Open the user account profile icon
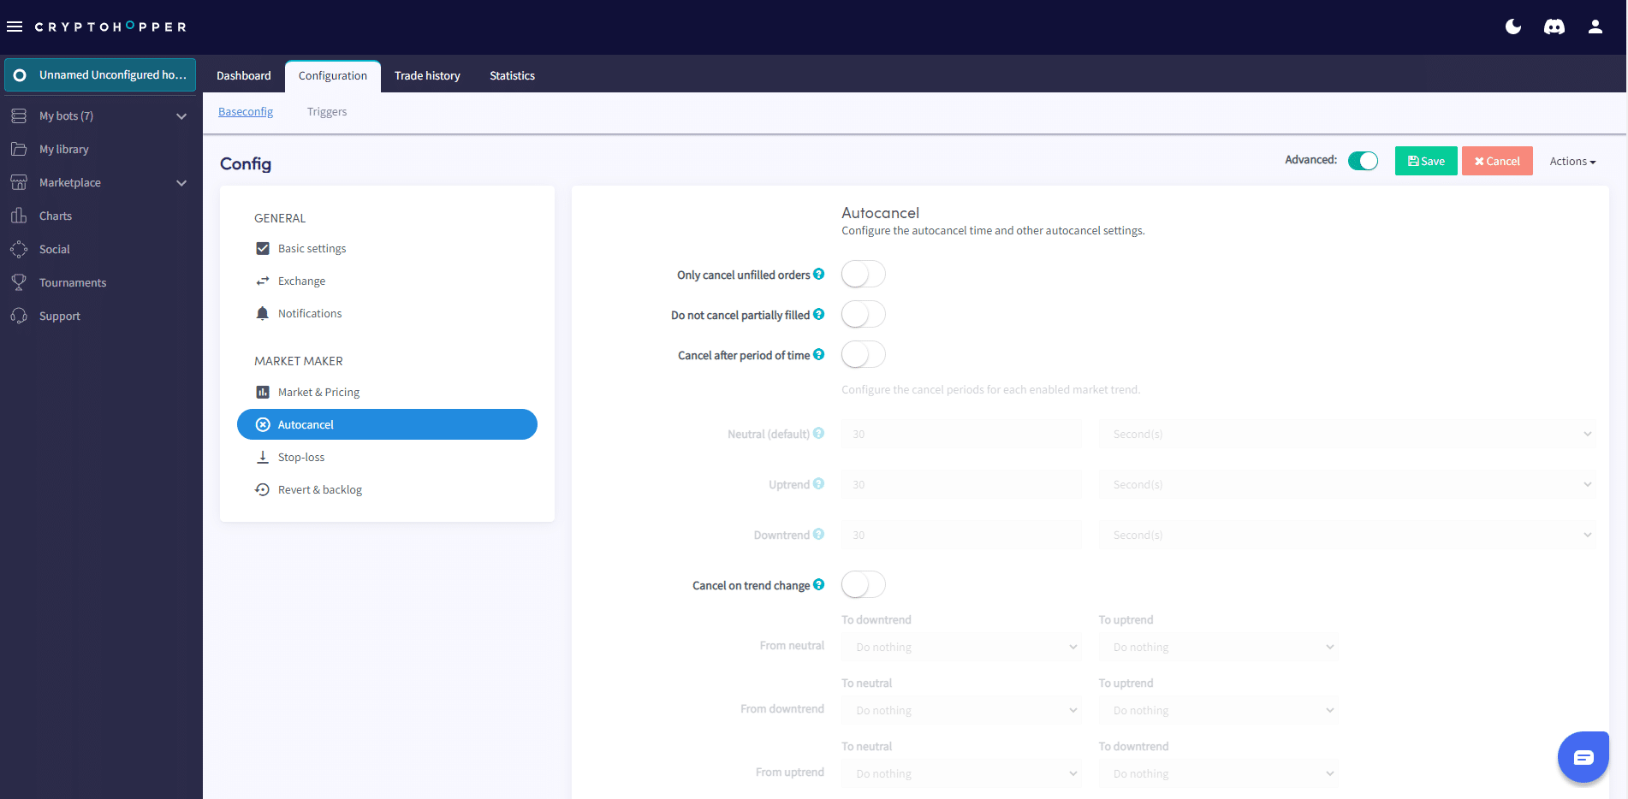 1595,27
